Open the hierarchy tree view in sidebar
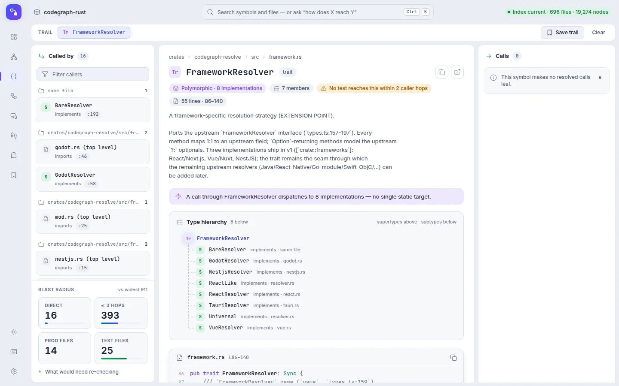 (14, 57)
